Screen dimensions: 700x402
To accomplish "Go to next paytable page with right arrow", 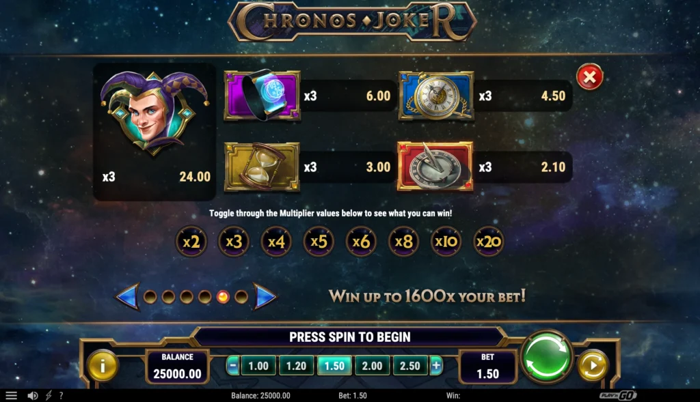I will [265, 296].
